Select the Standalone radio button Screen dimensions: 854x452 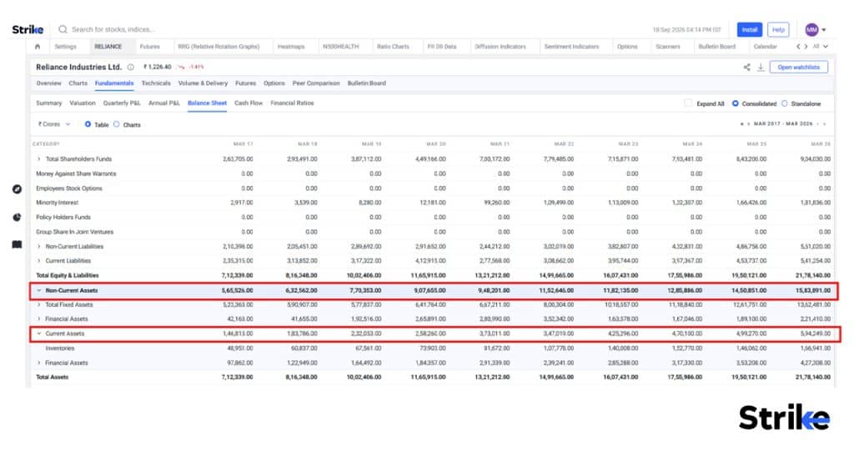point(784,103)
